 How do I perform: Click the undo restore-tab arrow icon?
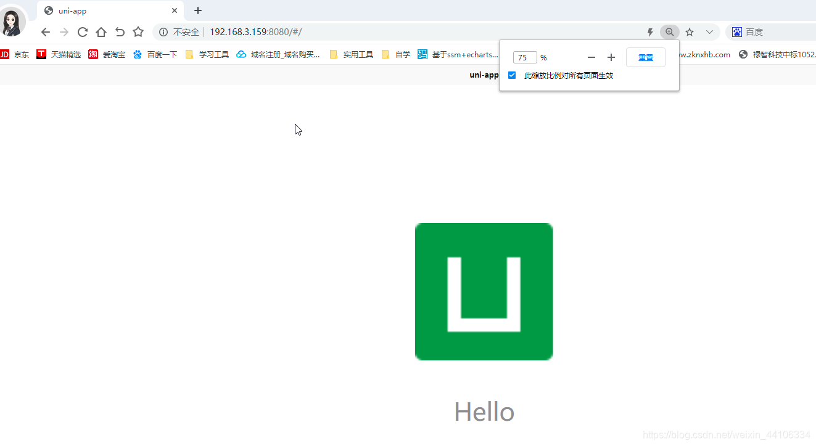click(120, 32)
